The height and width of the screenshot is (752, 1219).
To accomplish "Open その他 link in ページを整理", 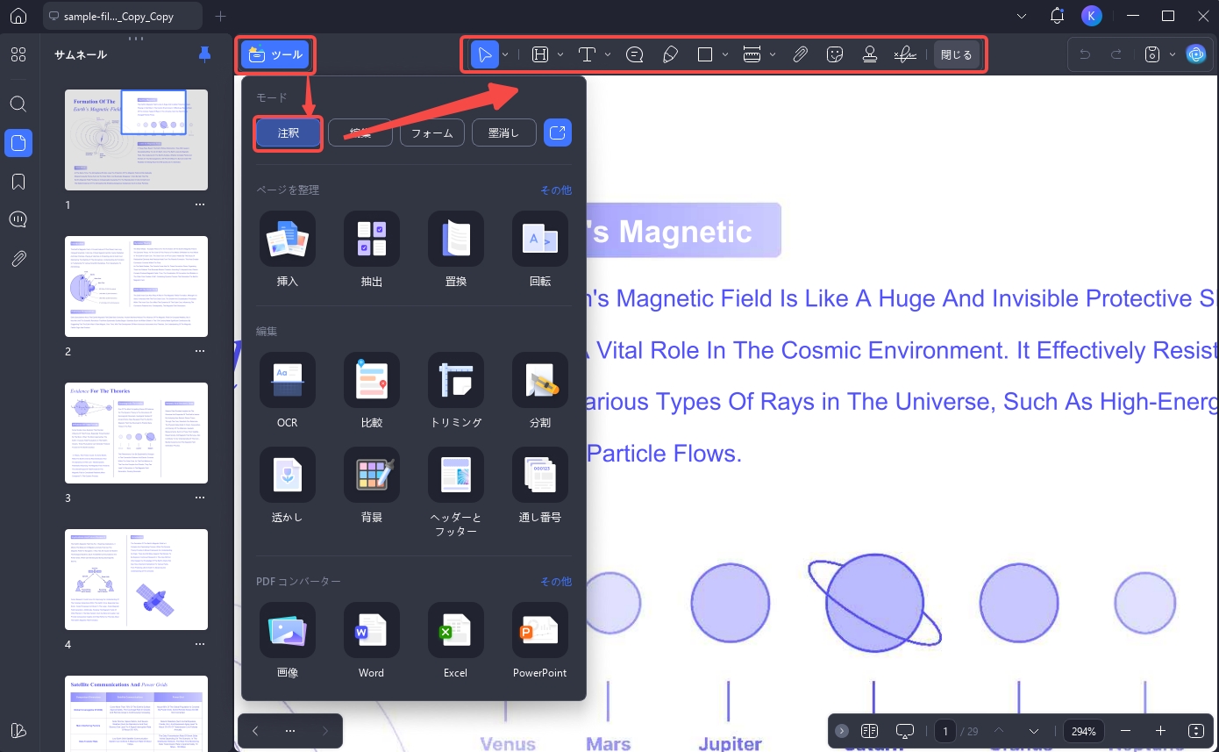I will pos(556,190).
